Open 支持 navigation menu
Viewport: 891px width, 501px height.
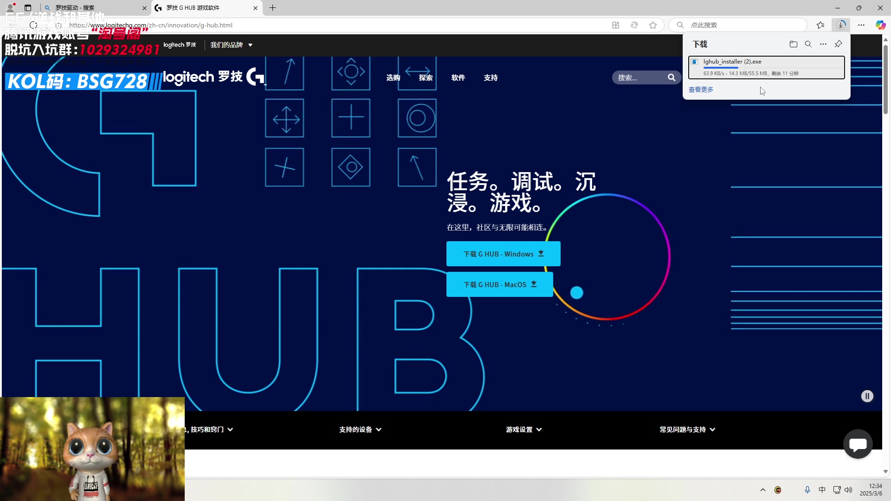[491, 77]
